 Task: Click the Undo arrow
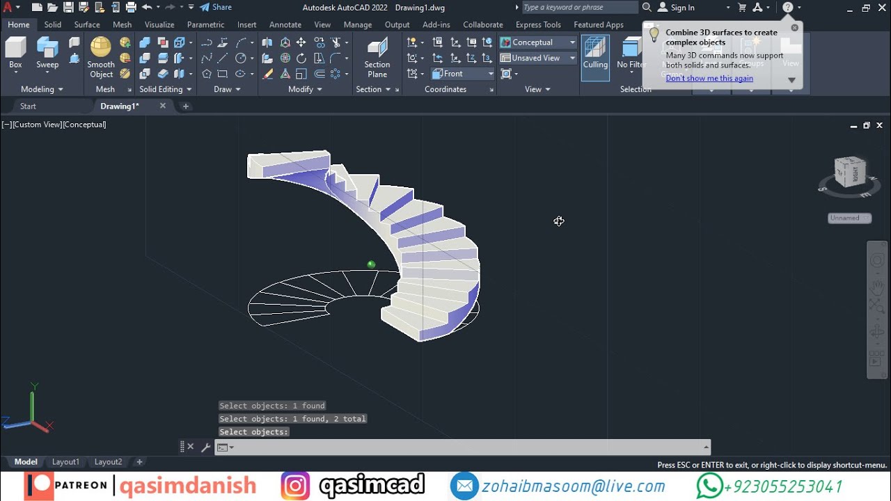[x=147, y=8]
